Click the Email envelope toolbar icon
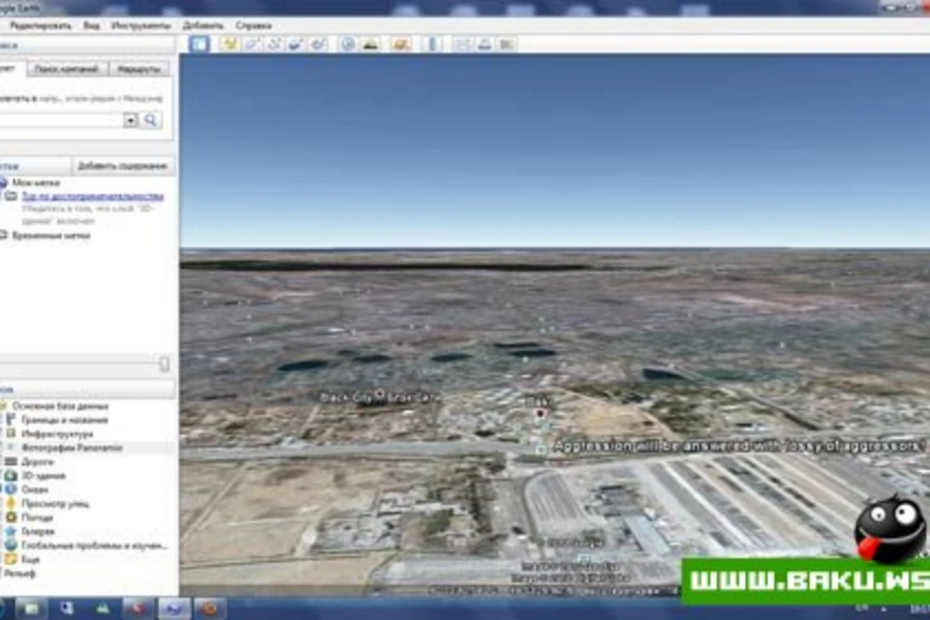The image size is (930, 620). [463, 43]
